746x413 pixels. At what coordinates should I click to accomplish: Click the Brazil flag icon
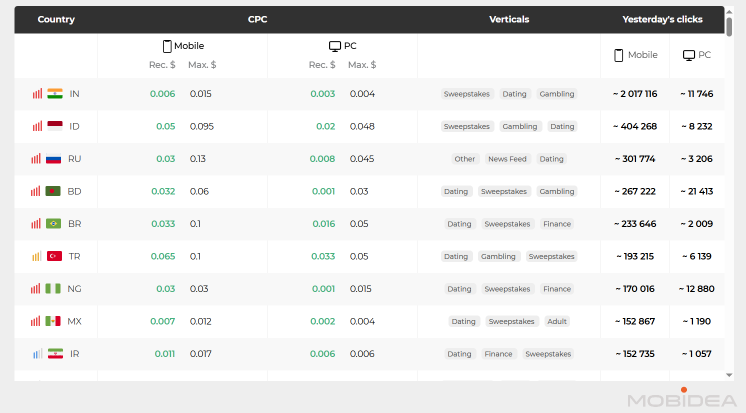(x=53, y=224)
